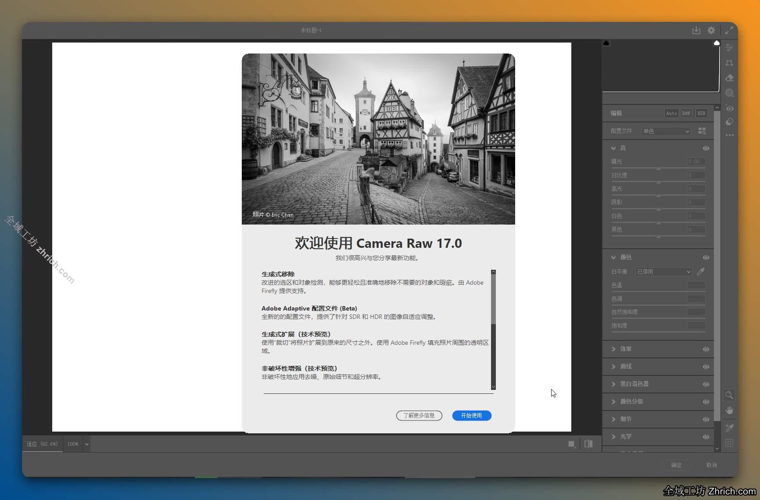Open the three-dot more settings icon
The height and width of the screenshot is (500, 760).
pyautogui.click(x=729, y=135)
